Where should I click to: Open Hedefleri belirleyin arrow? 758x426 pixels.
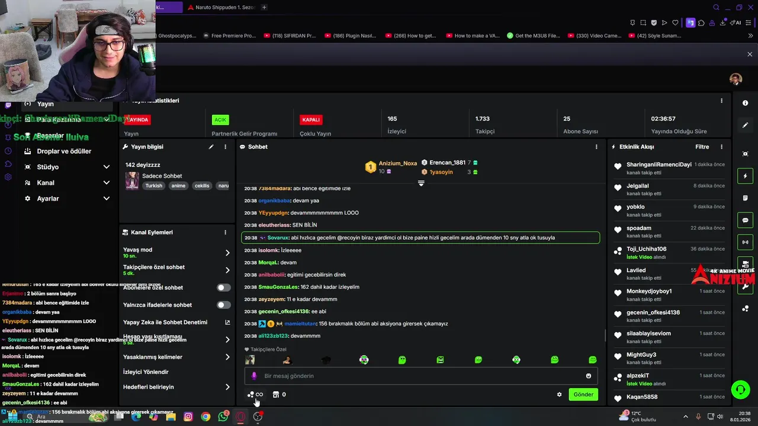coord(227,387)
